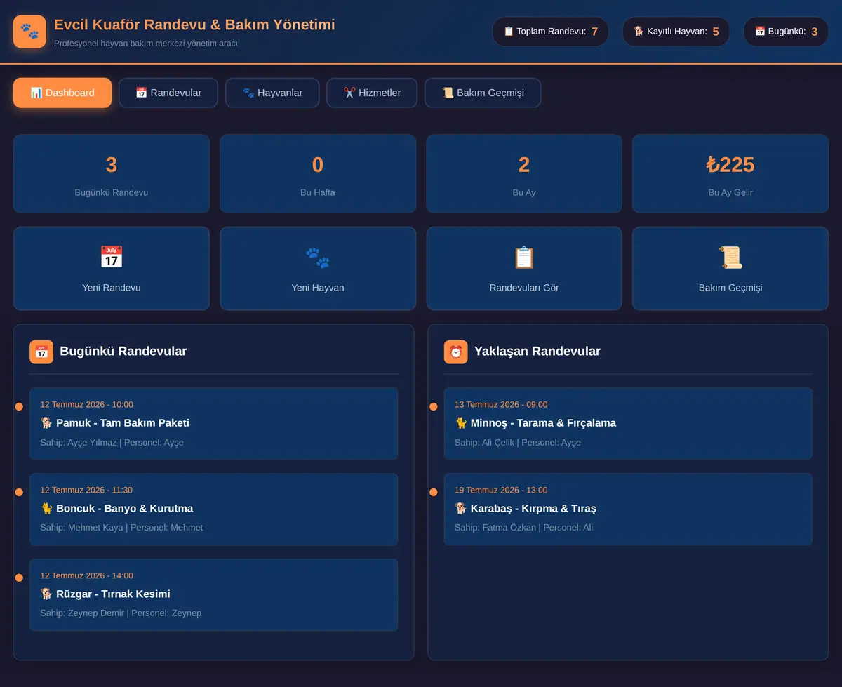Click "Sahip: Ali Çelik | Personel: Ayşe" line
The height and width of the screenshot is (687, 842).
[518, 443]
